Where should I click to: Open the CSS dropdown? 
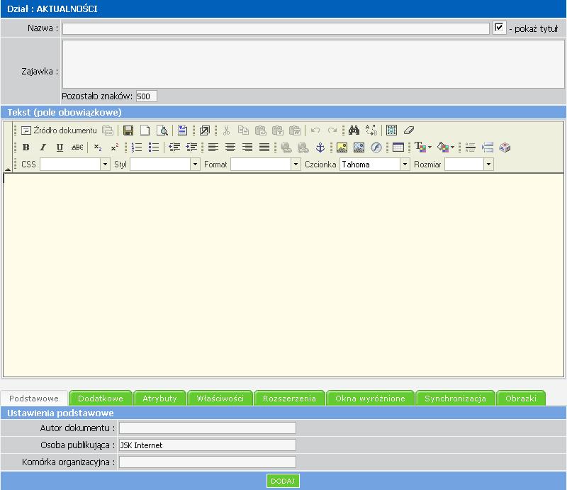[105, 165]
